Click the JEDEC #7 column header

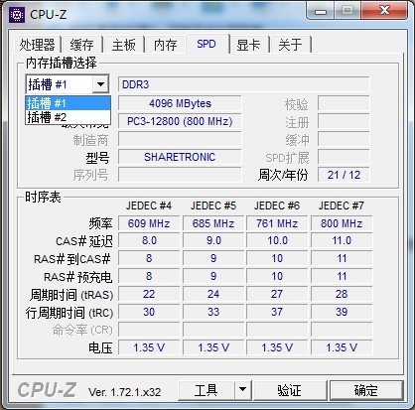[342, 205]
